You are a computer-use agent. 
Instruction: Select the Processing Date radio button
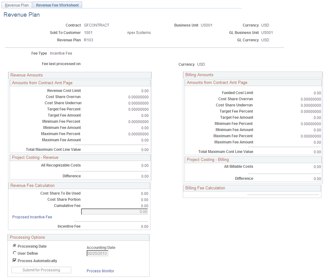click(x=14, y=246)
